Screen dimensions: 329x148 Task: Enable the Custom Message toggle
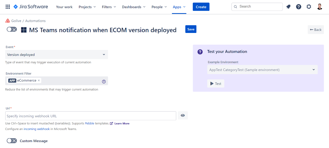pyautogui.click(x=12, y=141)
